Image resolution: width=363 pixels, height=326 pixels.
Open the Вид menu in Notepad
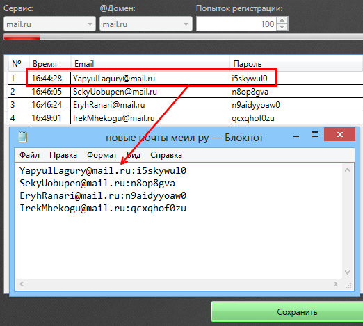pyautogui.click(x=134, y=155)
